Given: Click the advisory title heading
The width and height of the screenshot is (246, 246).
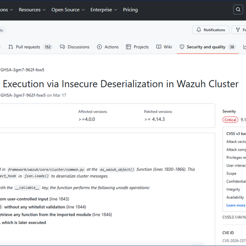Looking at the screenshot, I should pos(120,84).
